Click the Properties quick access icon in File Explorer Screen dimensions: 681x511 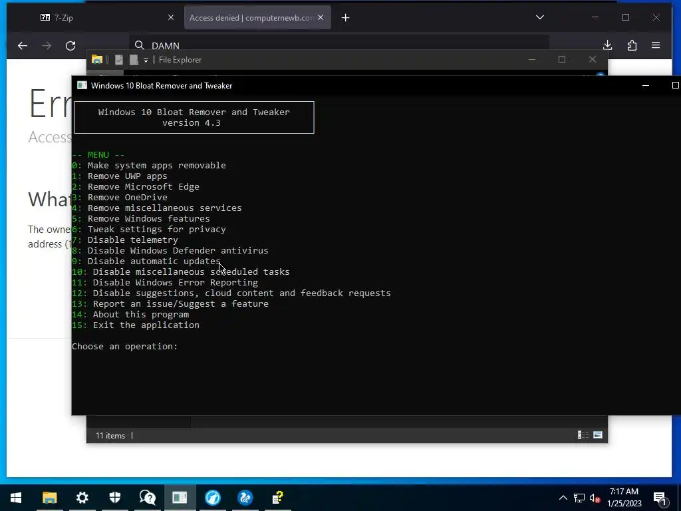click(x=119, y=59)
